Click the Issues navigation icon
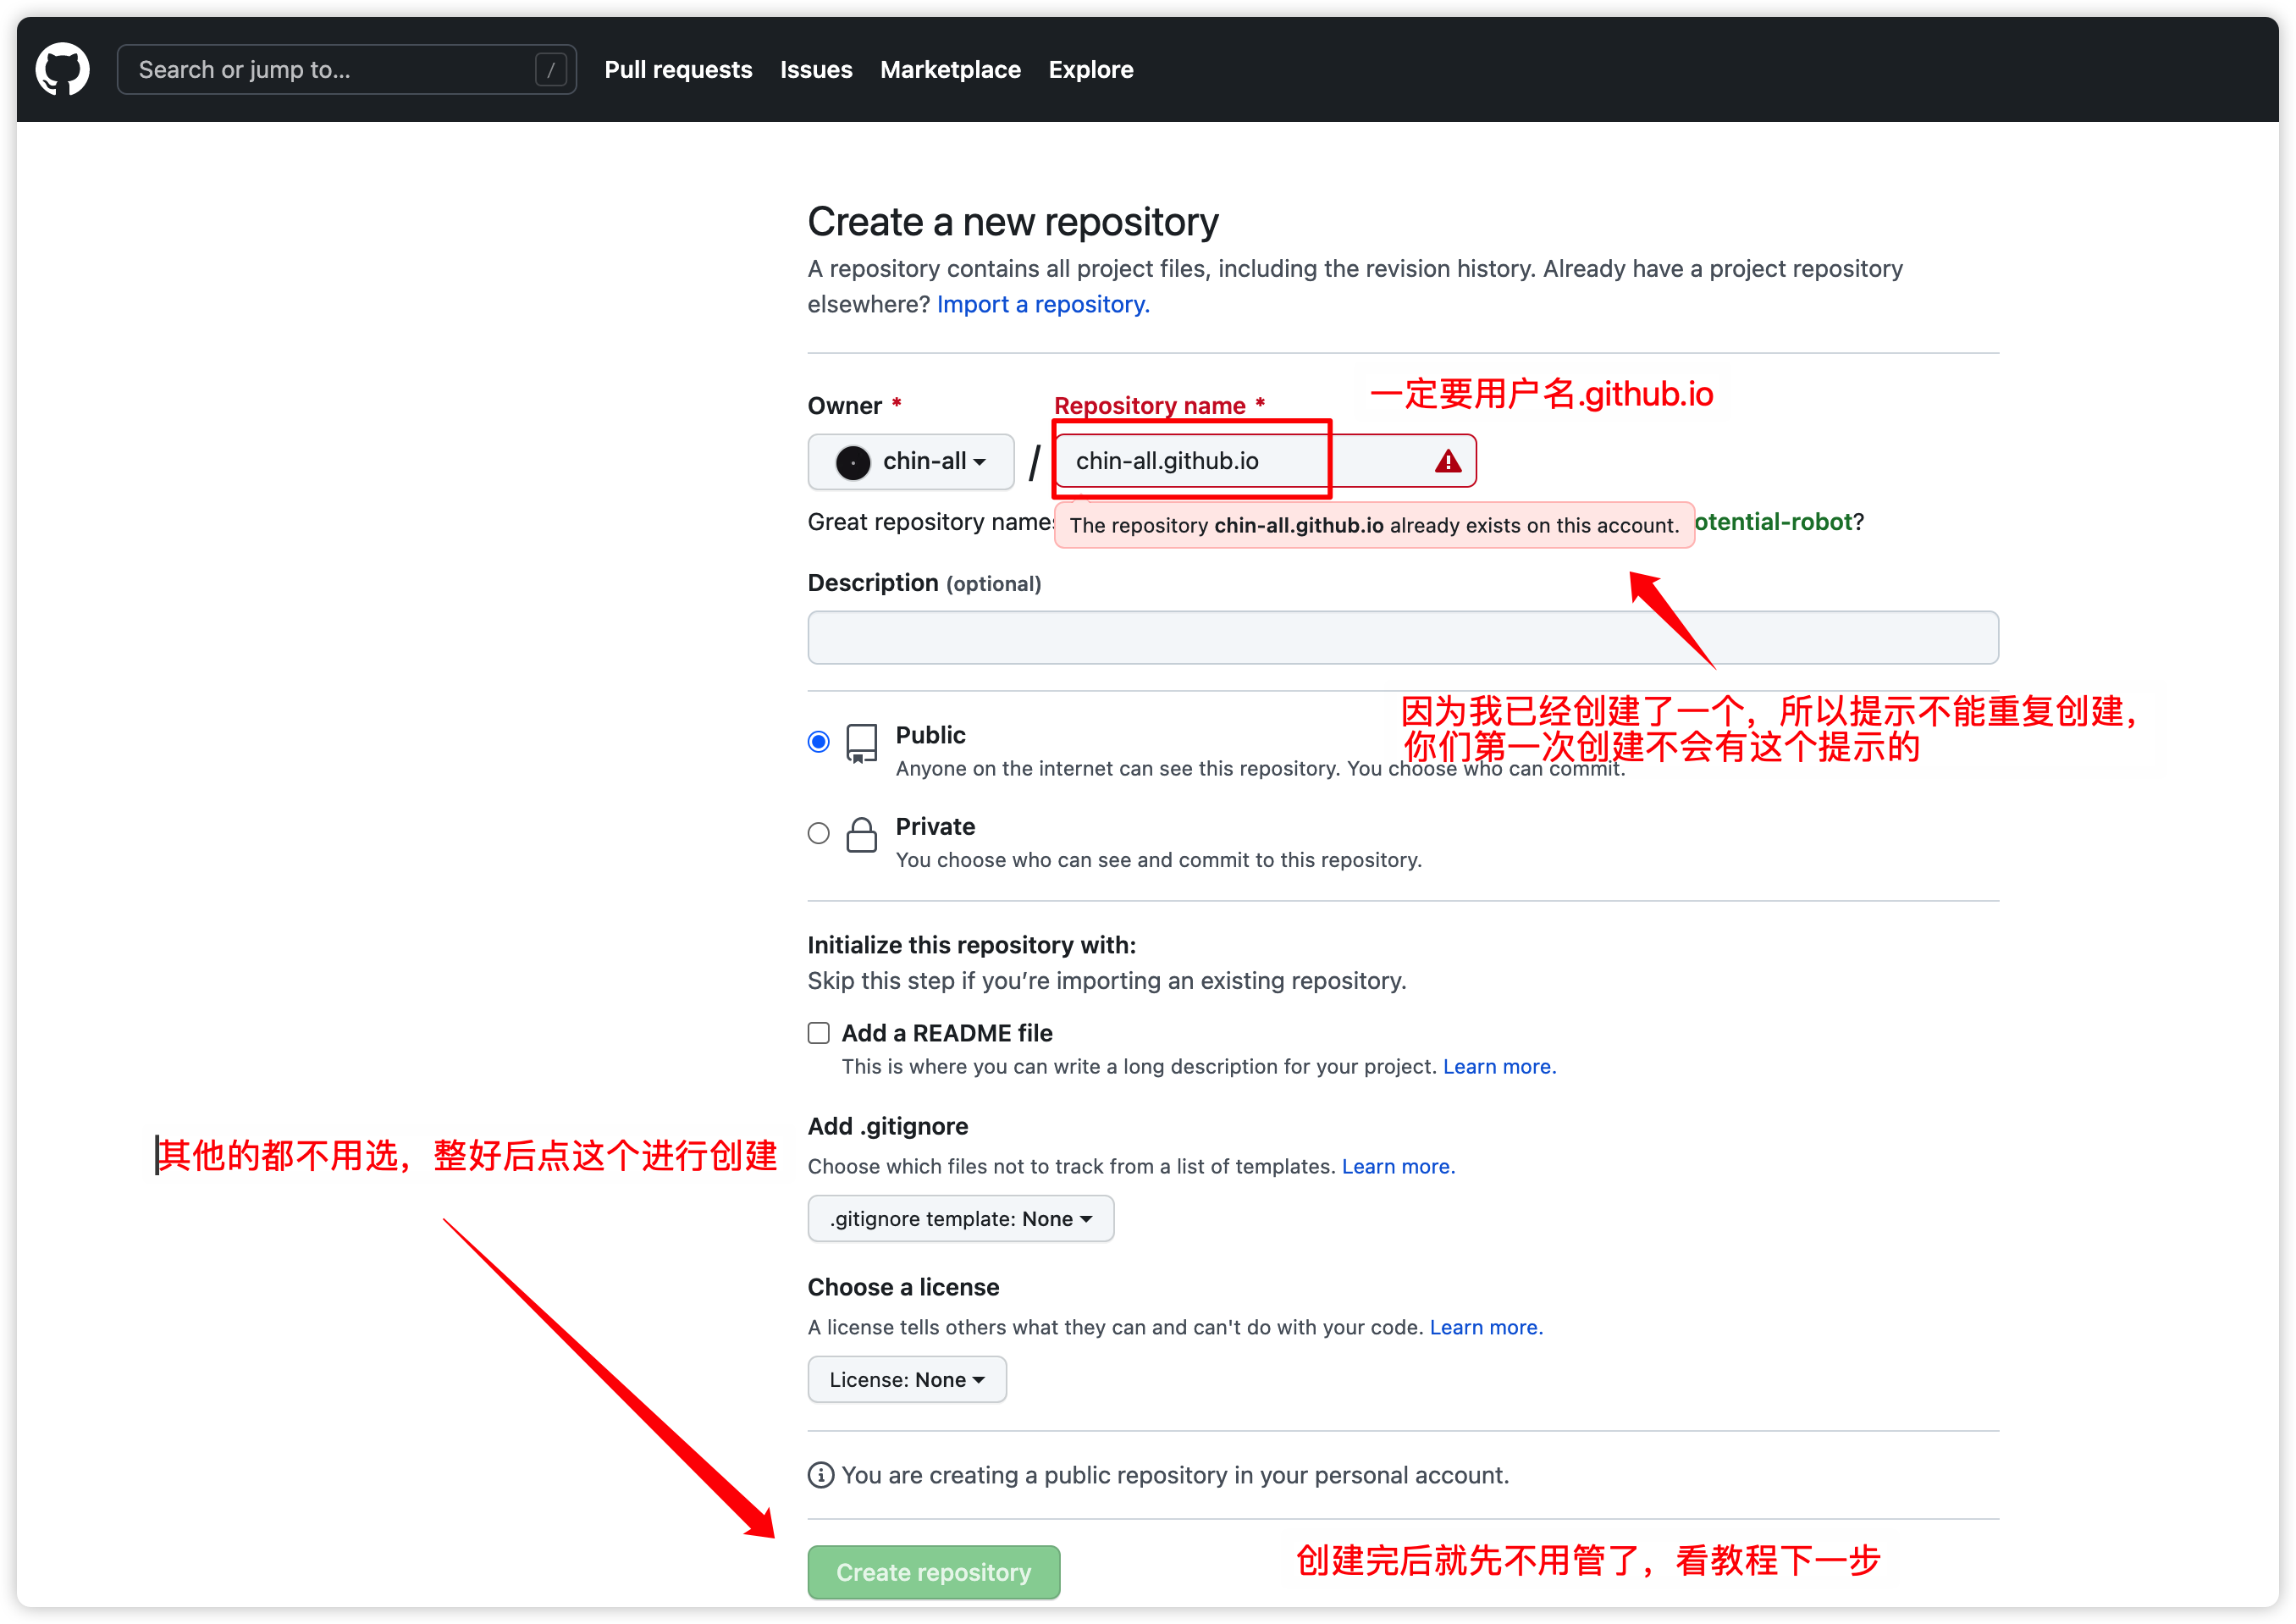The image size is (2296, 1624). (x=814, y=70)
